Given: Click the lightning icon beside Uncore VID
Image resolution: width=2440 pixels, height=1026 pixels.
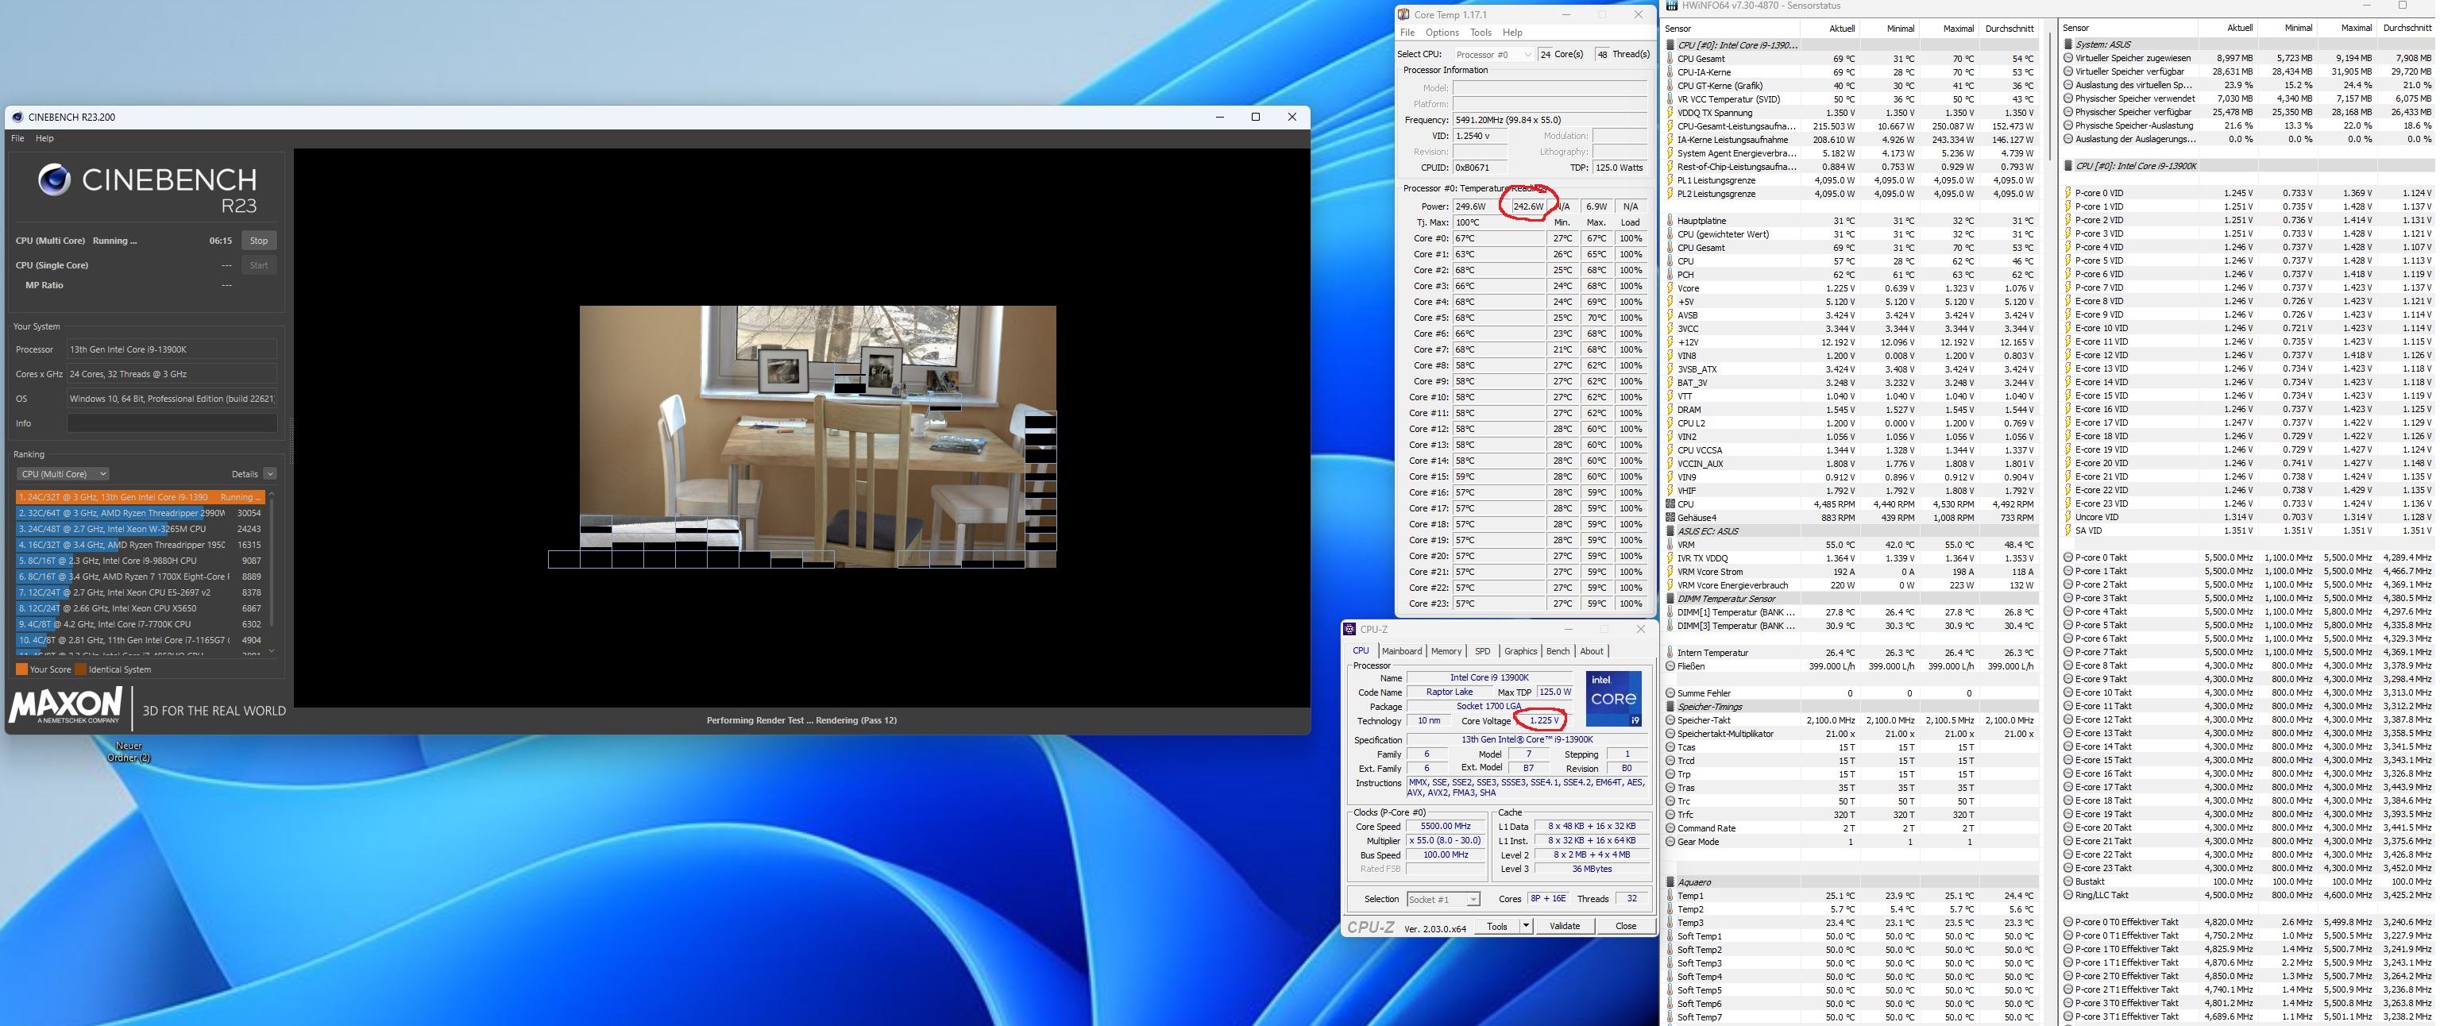Looking at the screenshot, I should coord(2067,517).
